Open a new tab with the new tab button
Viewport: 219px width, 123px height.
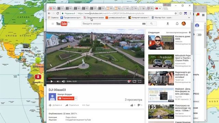[x=166, y=9]
